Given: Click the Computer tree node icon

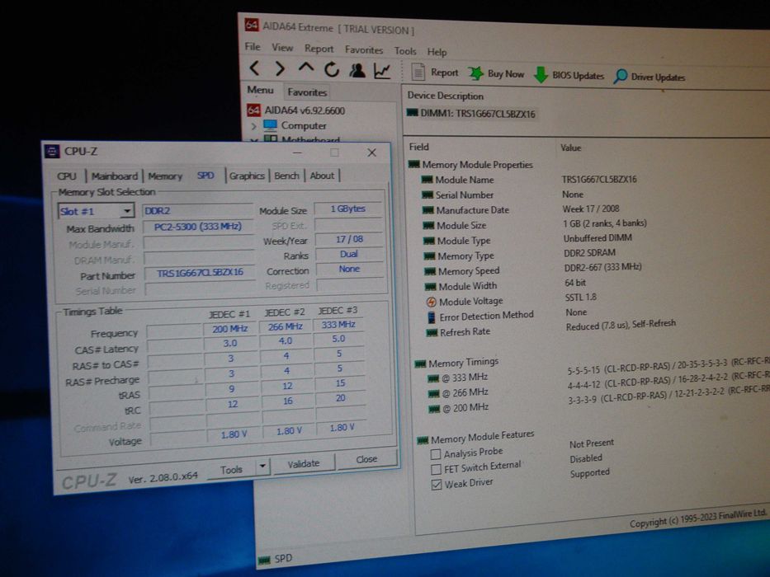Looking at the screenshot, I should point(270,125).
